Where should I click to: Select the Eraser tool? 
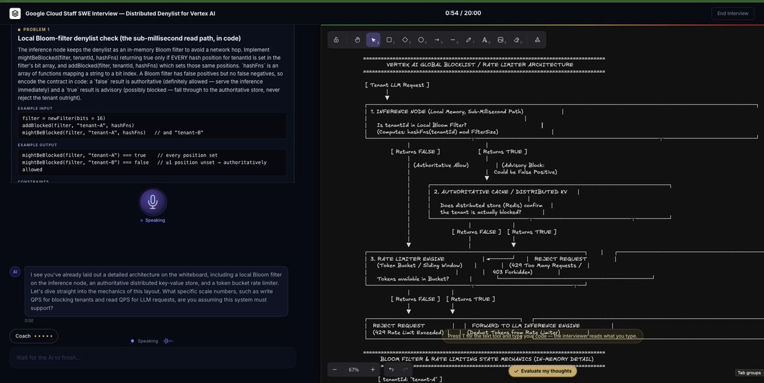pyautogui.click(x=517, y=40)
